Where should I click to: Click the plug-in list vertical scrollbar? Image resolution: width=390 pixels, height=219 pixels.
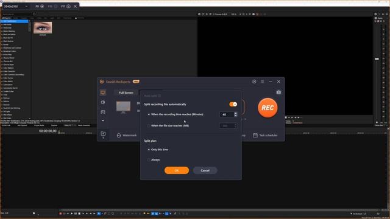[30, 27]
